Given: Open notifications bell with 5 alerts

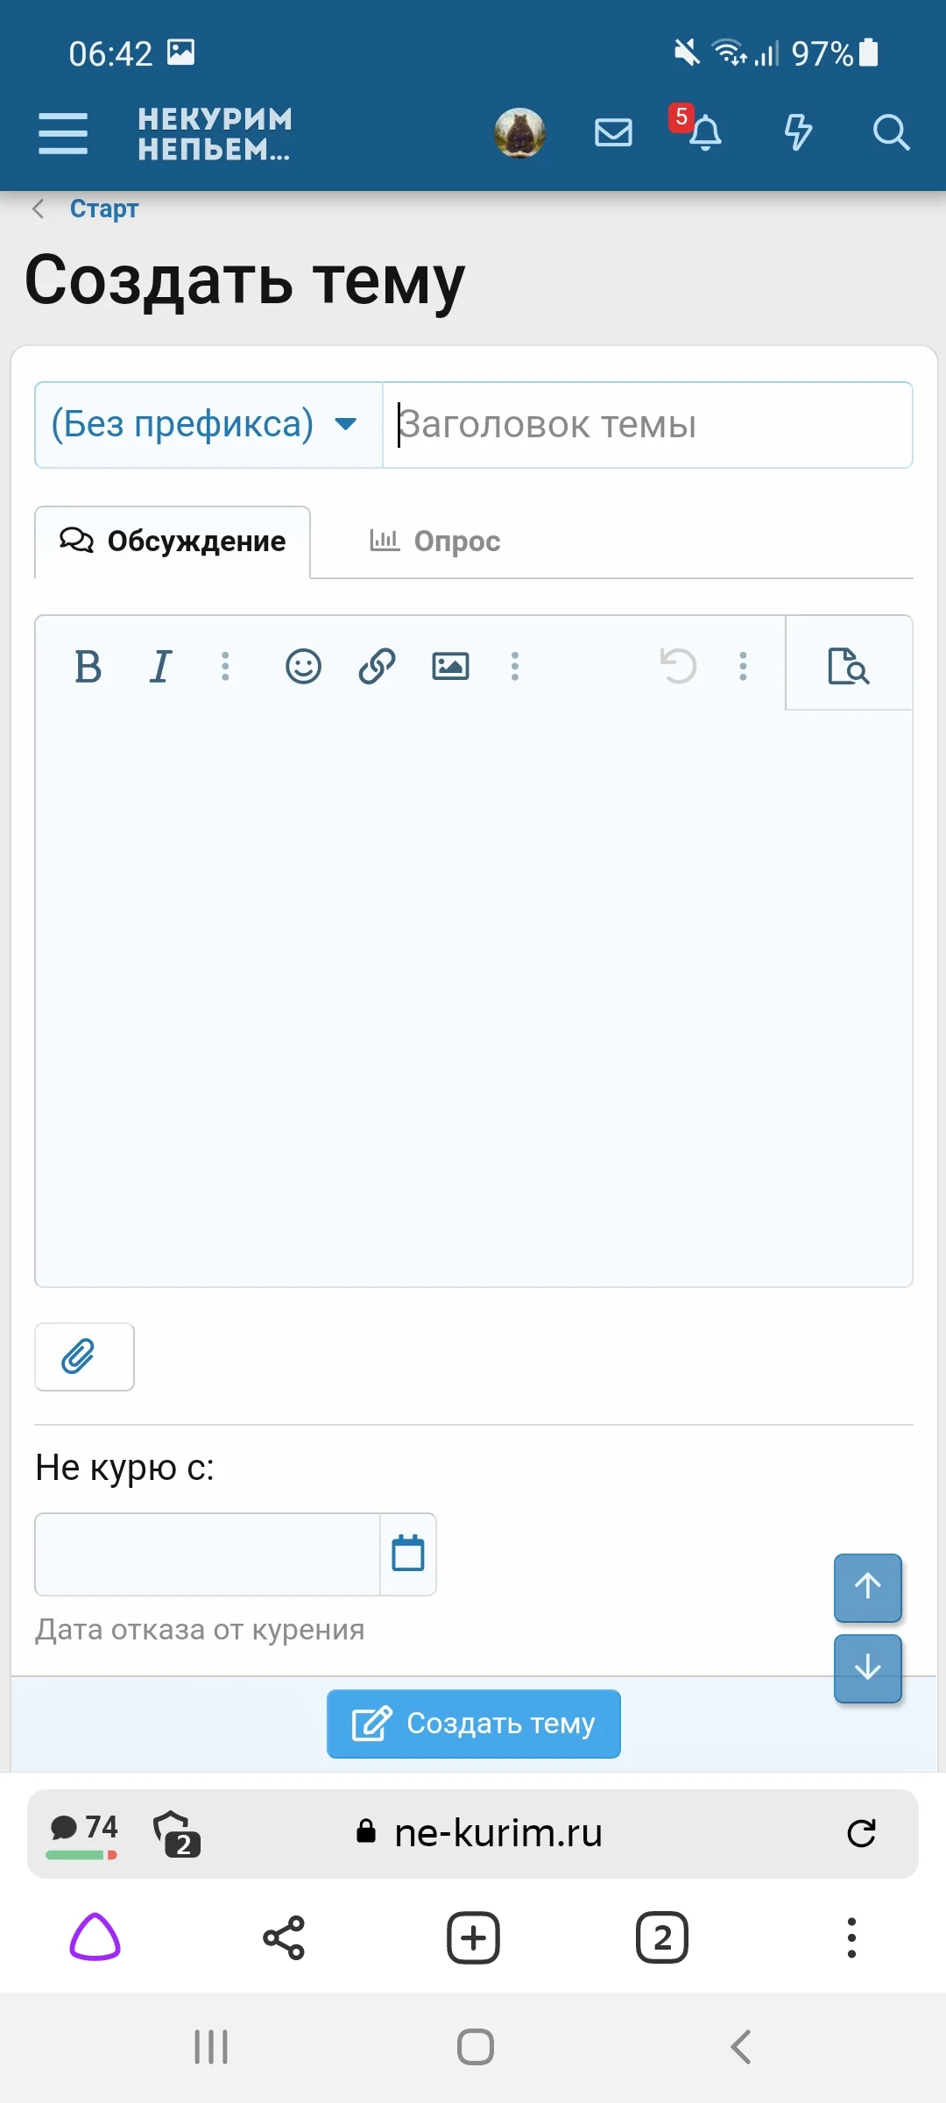Looking at the screenshot, I should pos(703,133).
